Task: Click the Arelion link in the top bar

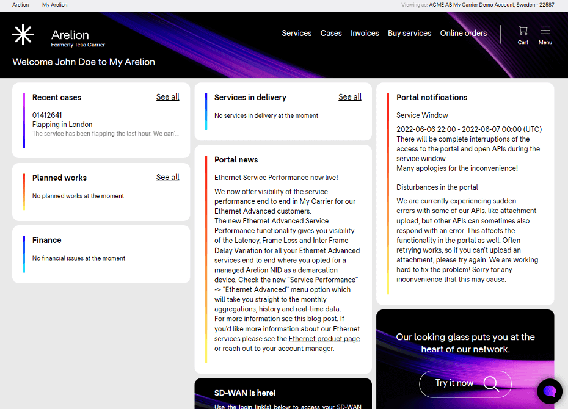Action: (21, 5)
